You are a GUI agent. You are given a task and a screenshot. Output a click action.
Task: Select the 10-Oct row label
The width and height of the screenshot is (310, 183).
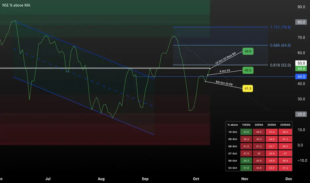(x=232, y=132)
